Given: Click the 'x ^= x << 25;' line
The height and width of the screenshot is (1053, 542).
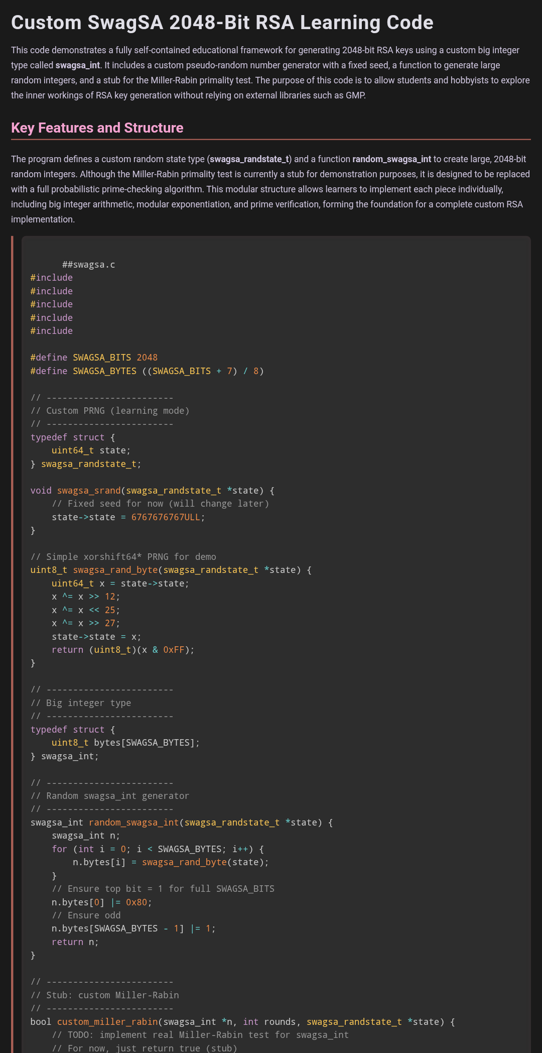Looking at the screenshot, I should pyautogui.click(x=86, y=610).
